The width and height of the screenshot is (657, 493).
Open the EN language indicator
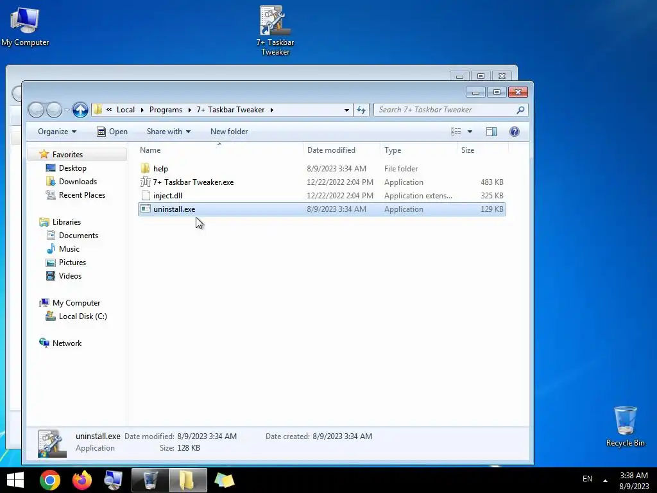[587, 479]
